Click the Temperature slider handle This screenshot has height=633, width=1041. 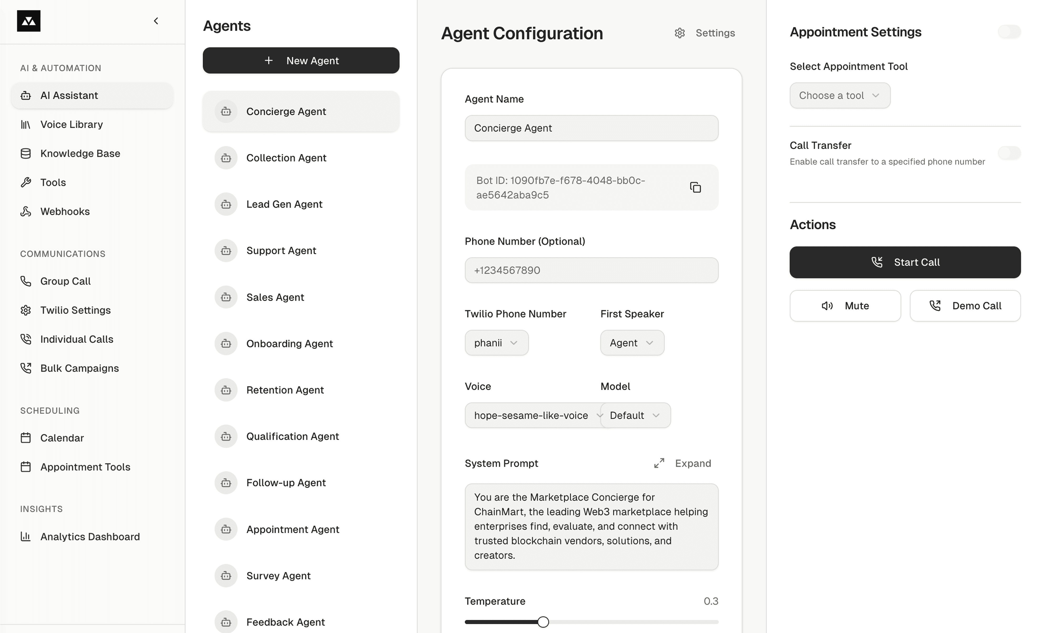[x=543, y=622]
